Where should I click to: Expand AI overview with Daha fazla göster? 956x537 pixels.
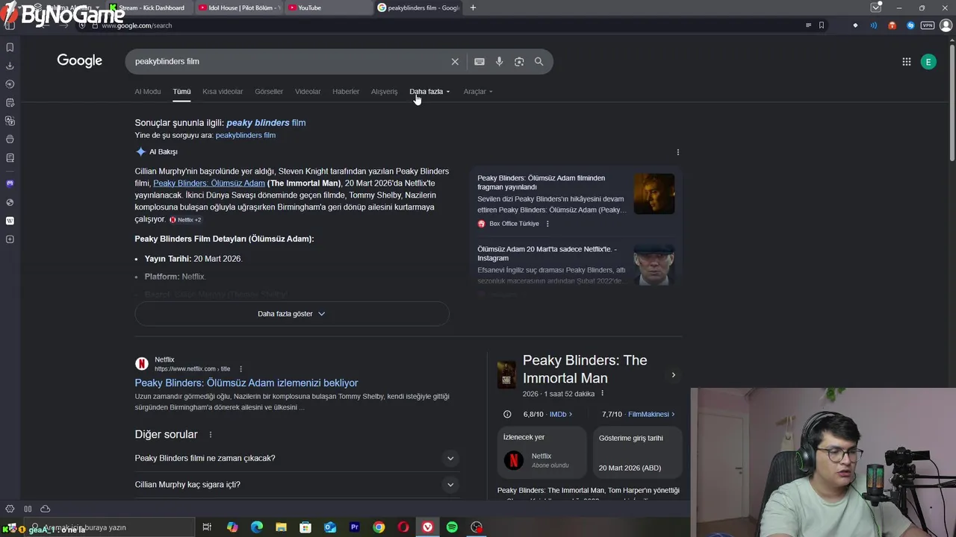tap(291, 314)
